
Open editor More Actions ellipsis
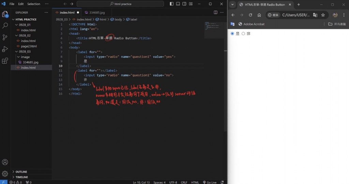(x=222, y=13)
